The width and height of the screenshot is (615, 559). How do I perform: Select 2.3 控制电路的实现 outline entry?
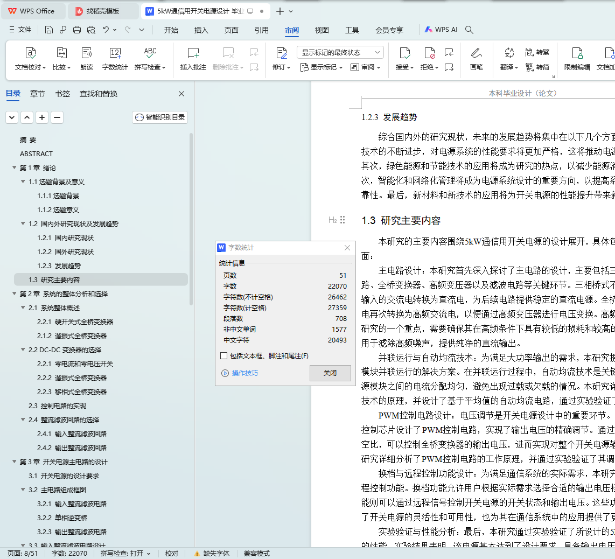coord(57,406)
